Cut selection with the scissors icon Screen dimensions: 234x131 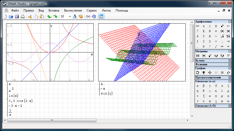click(30, 16)
